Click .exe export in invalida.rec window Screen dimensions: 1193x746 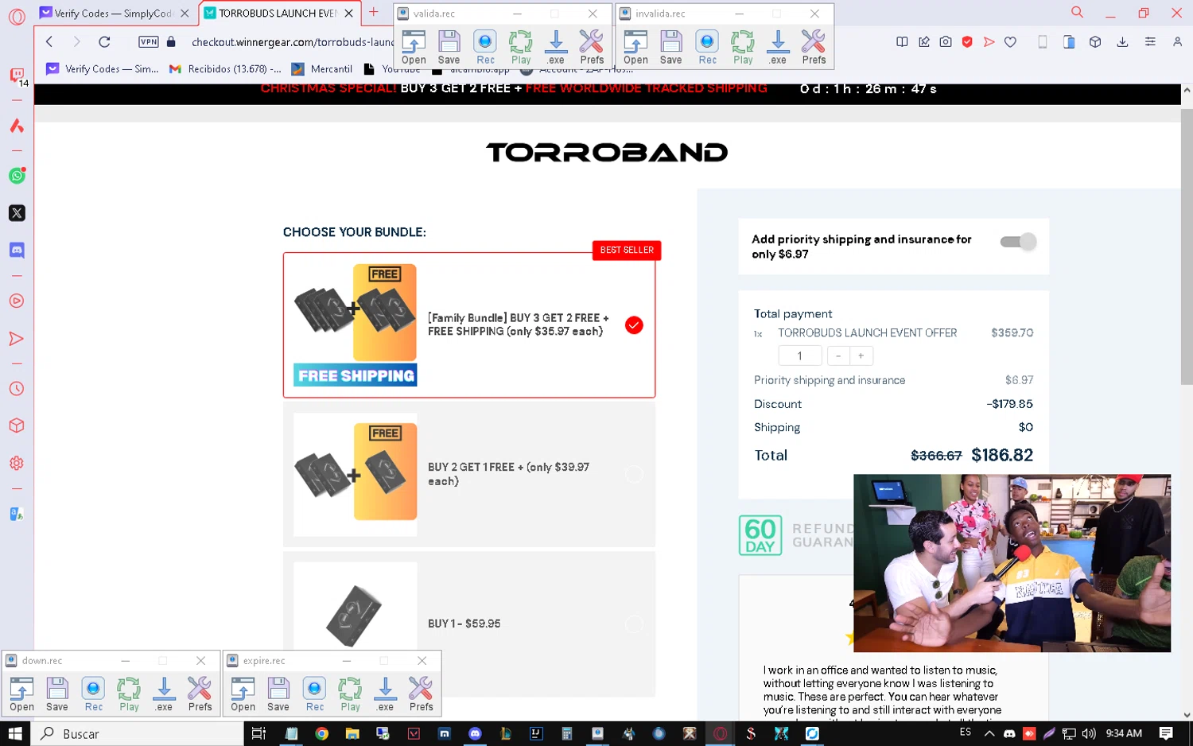coord(778,47)
